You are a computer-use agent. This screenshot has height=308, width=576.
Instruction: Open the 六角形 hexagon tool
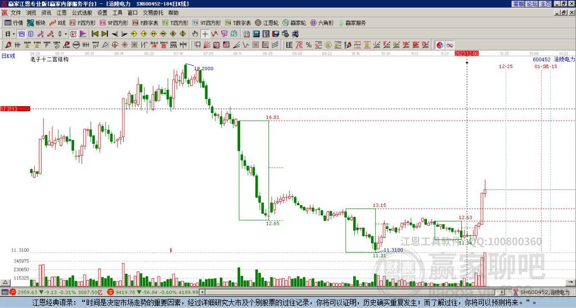[x=322, y=22]
